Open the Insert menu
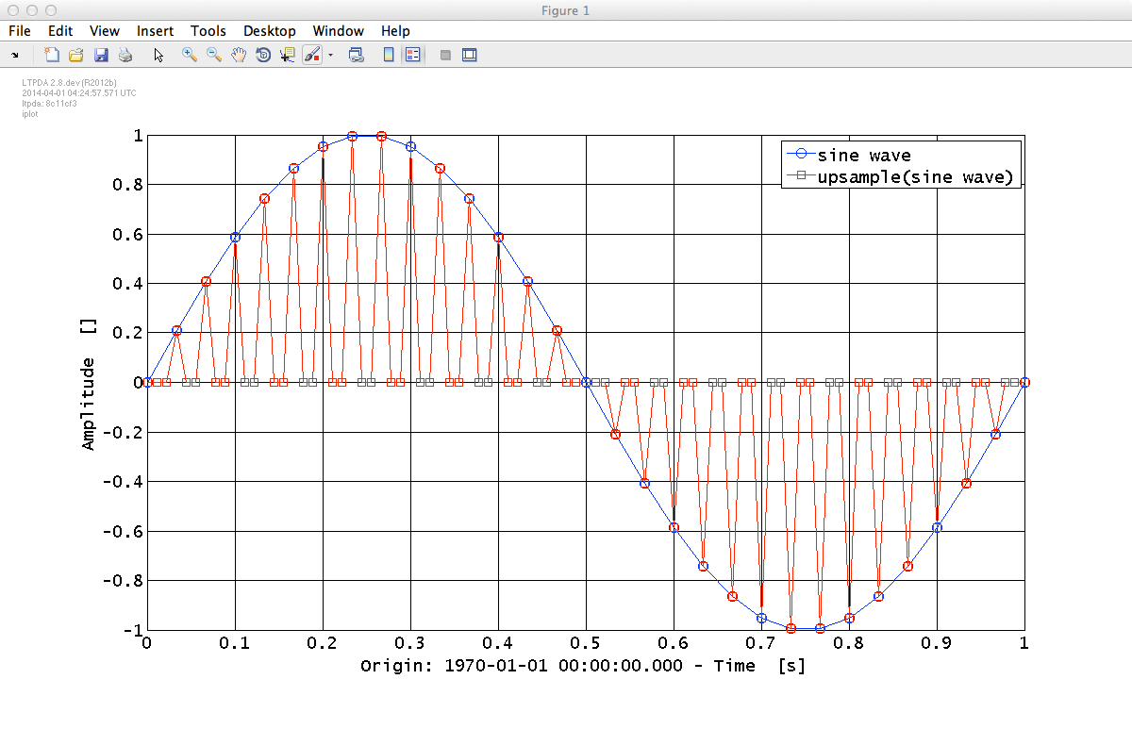1132x729 pixels. 155,31
